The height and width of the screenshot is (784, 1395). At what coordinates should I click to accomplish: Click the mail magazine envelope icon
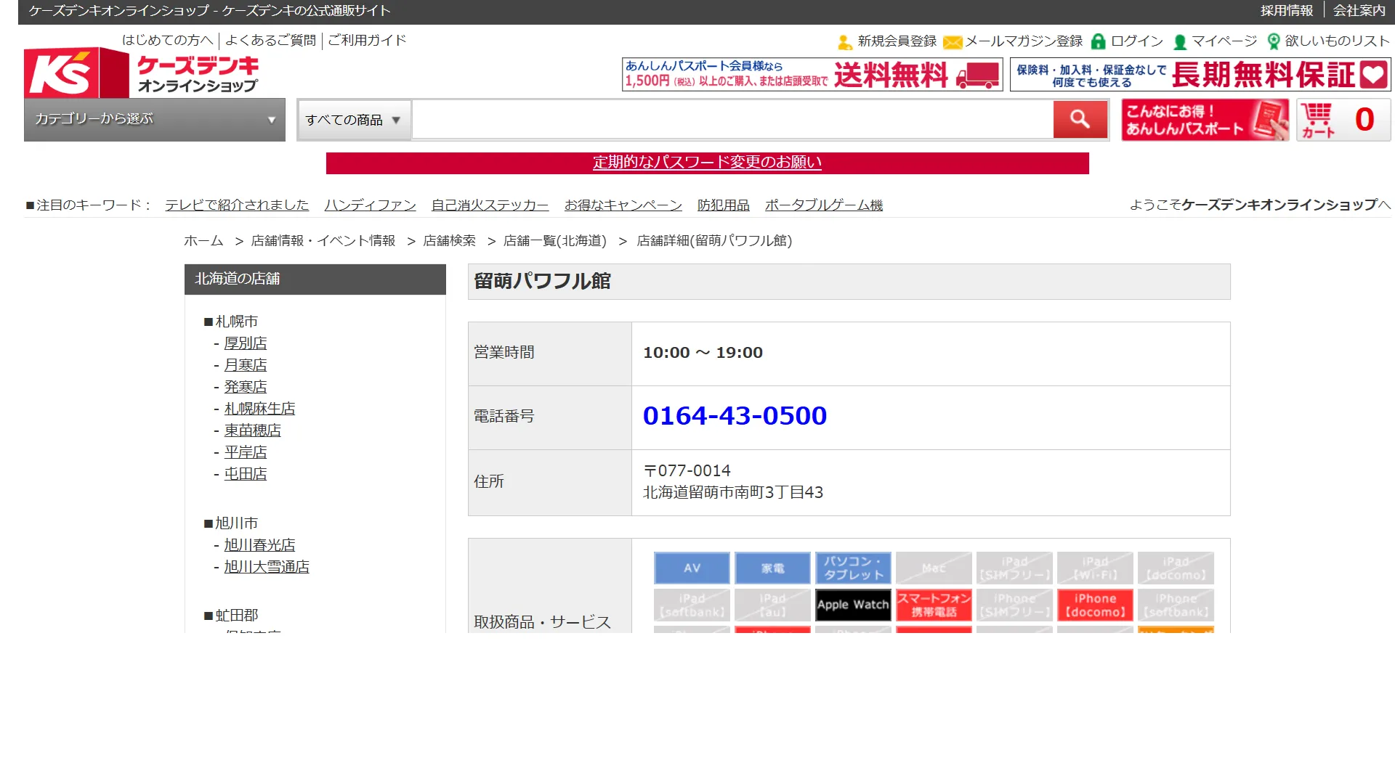tap(952, 42)
